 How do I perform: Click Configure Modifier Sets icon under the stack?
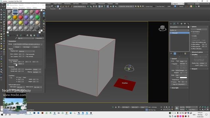(x=185, y=53)
